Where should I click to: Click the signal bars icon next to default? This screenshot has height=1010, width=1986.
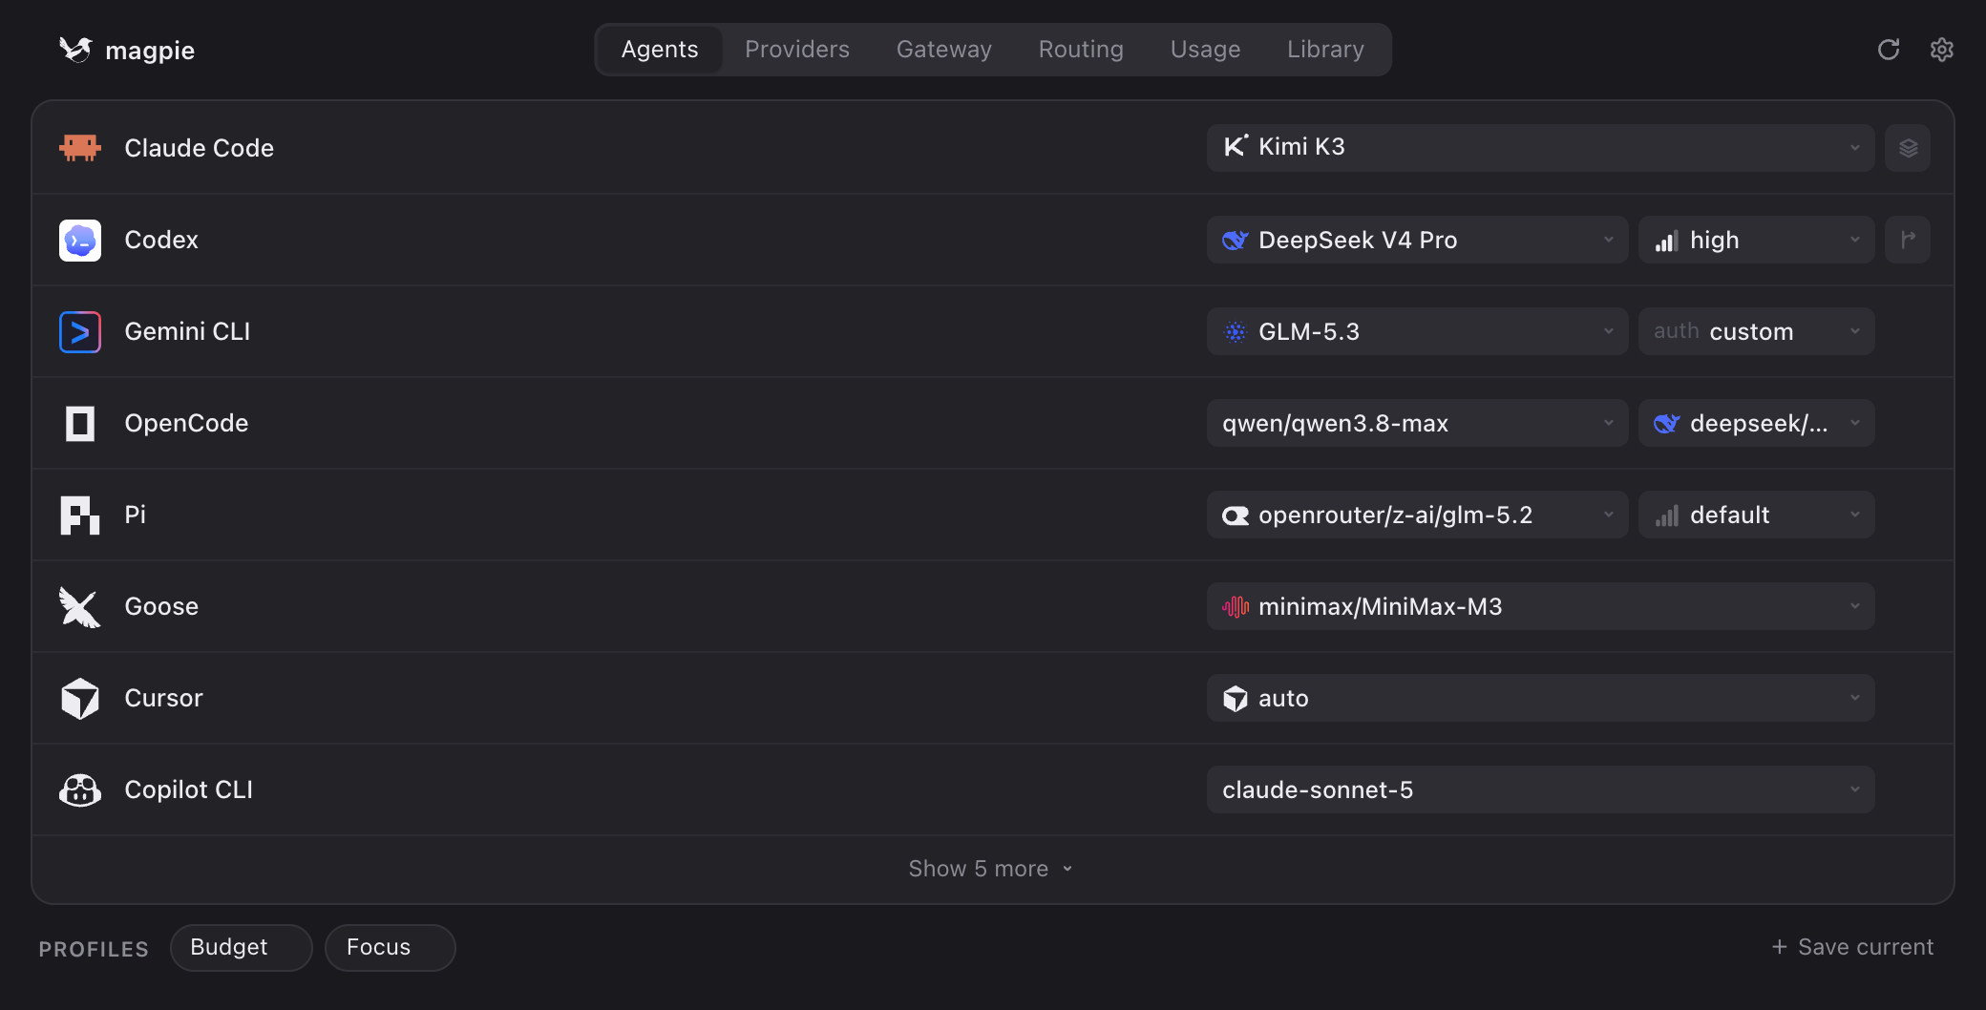pos(1667,516)
